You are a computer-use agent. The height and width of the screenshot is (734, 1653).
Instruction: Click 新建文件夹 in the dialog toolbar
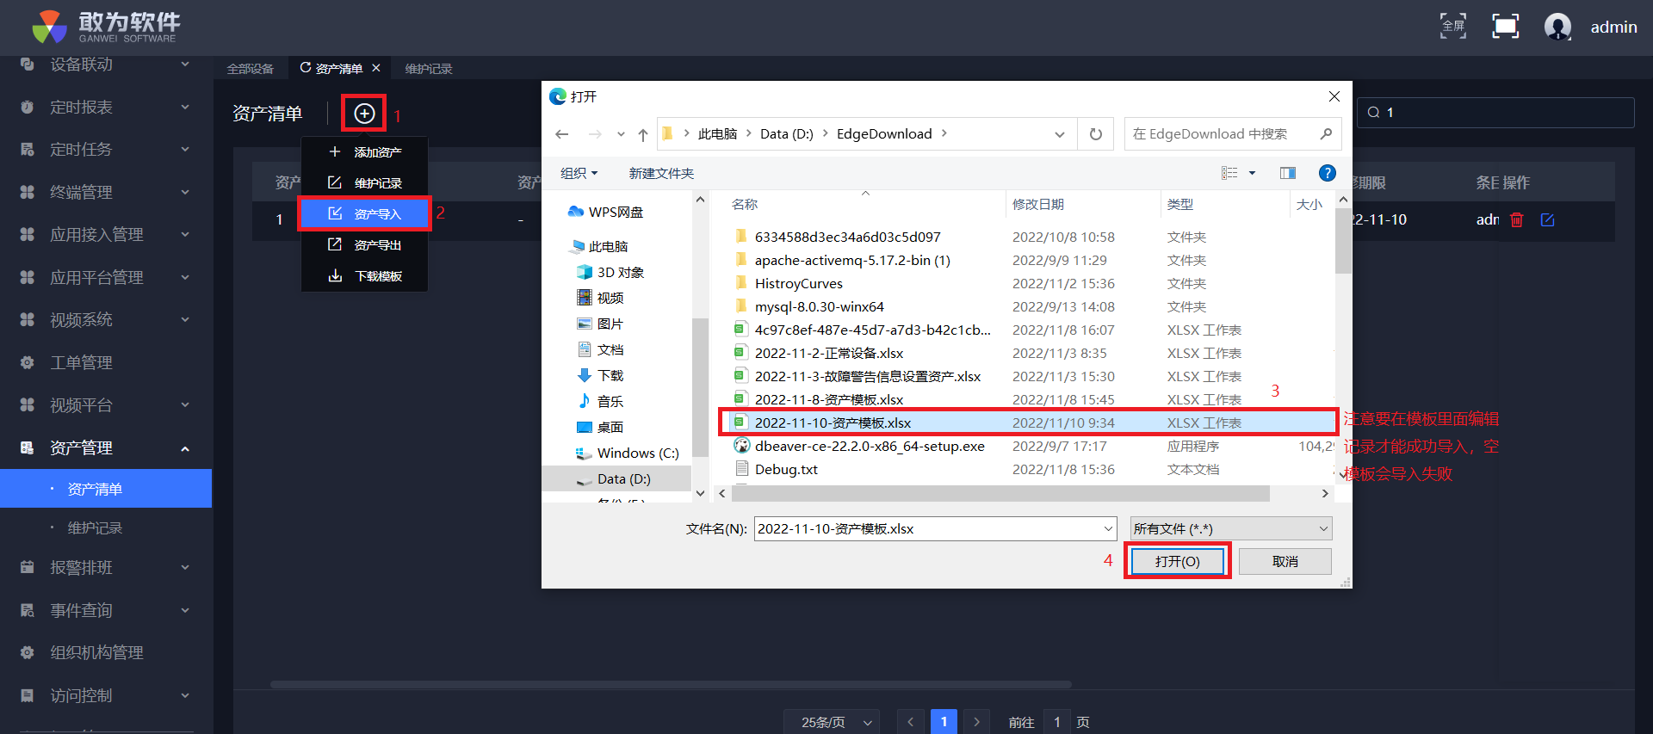pos(661,173)
